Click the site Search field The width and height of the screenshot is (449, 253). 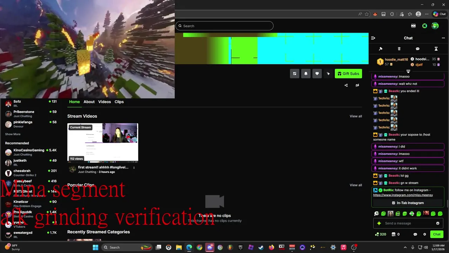224,26
